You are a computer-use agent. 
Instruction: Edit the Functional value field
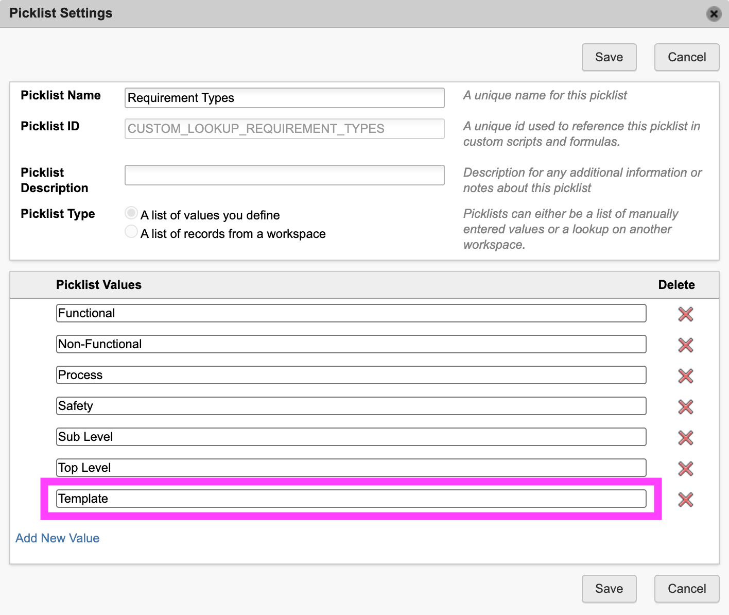[351, 313]
